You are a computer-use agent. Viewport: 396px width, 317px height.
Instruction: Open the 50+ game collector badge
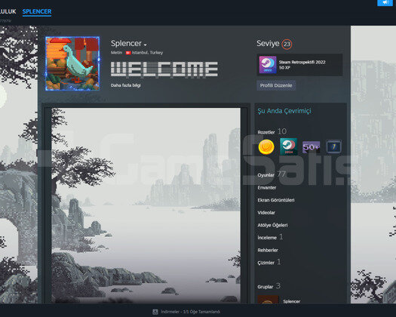tap(311, 147)
